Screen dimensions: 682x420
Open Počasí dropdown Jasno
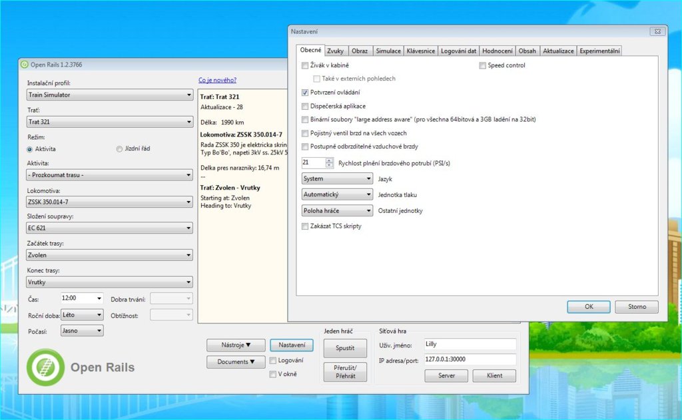coord(82,331)
